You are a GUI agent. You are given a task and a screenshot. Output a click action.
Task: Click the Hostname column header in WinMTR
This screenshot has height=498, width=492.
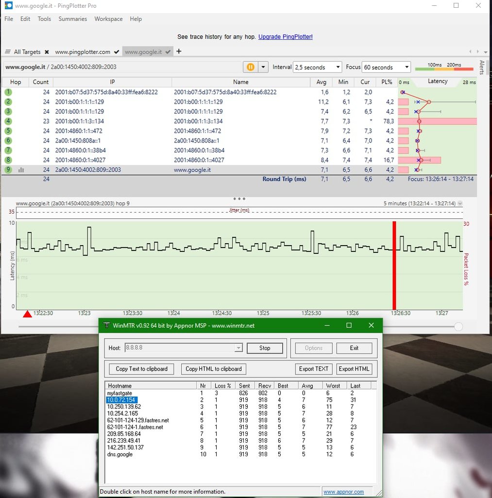[x=151, y=386]
